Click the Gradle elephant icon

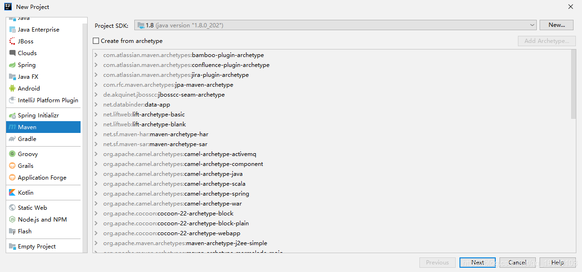pyautogui.click(x=12, y=139)
